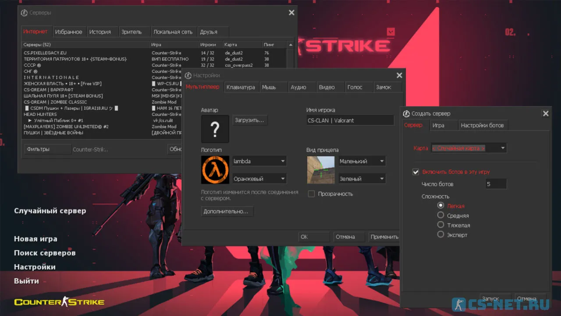561x316 pixels.
Task: Open the lambda logo type dropdown
Action: (x=259, y=161)
